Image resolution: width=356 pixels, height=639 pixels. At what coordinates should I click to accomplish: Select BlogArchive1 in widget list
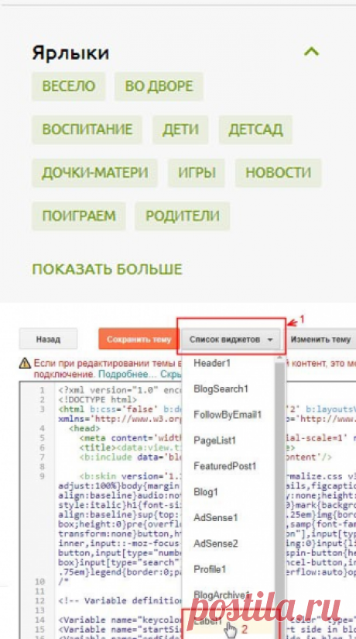coord(221,594)
